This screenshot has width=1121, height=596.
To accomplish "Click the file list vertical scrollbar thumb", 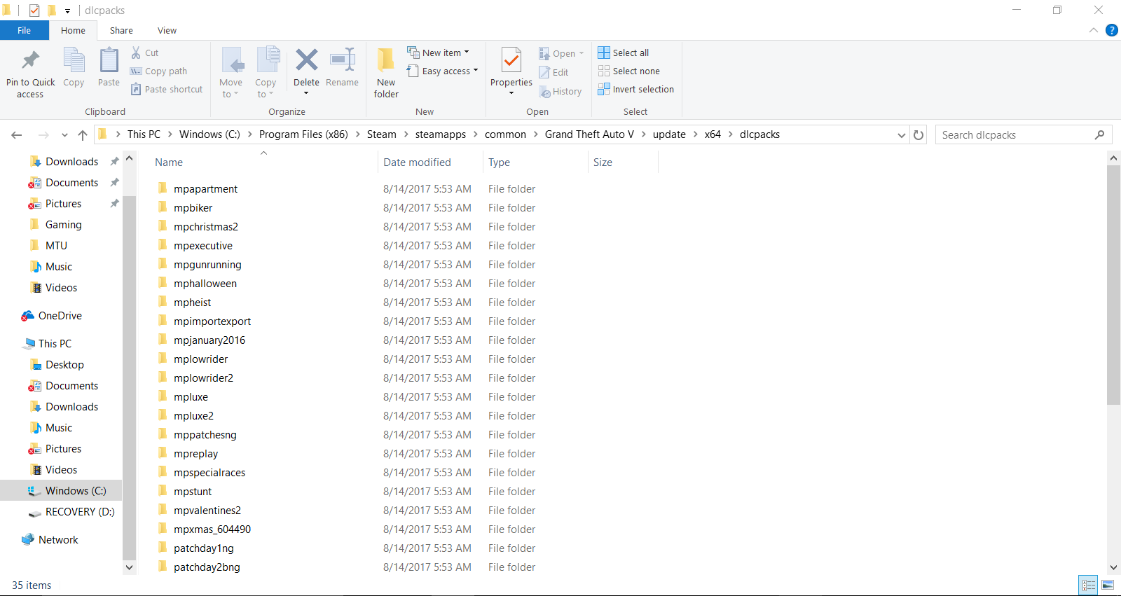I will point(1113,285).
